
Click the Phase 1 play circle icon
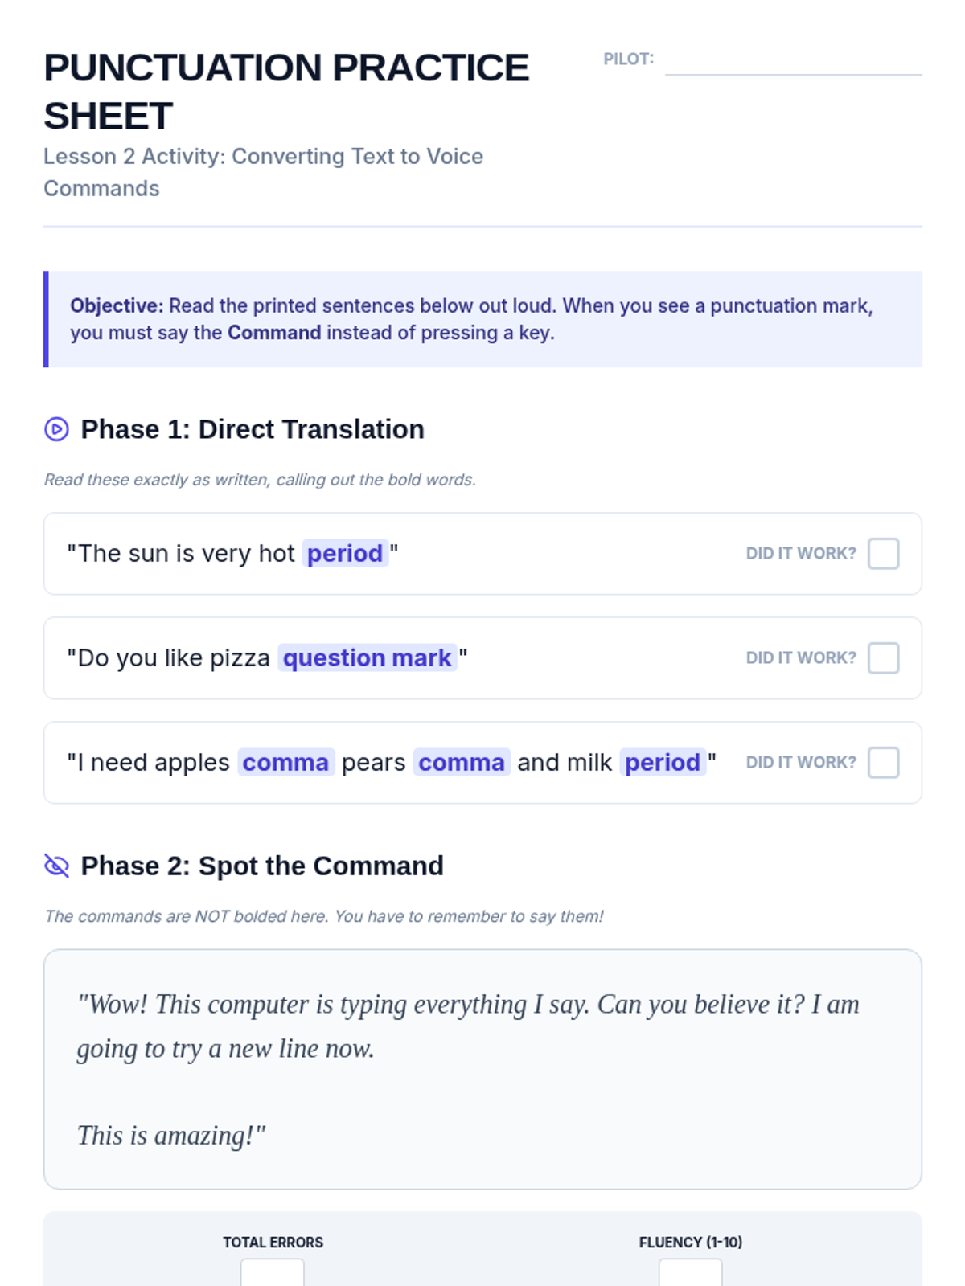pyautogui.click(x=56, y=429)
